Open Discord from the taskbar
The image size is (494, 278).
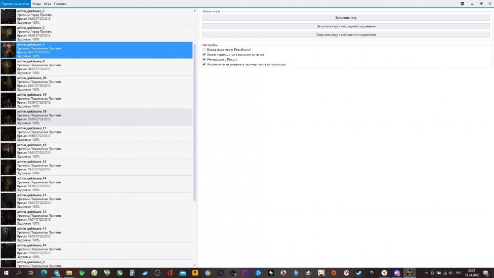pos(397,273)
